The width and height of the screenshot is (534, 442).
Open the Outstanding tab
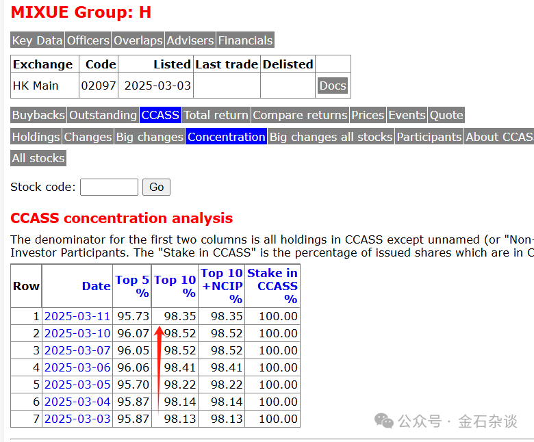click(103, 115)
